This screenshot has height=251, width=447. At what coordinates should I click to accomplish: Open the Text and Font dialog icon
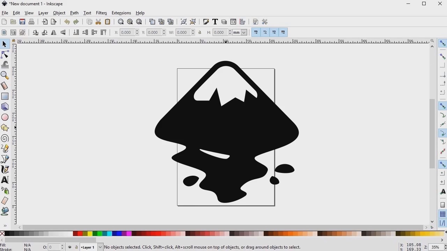215,22
